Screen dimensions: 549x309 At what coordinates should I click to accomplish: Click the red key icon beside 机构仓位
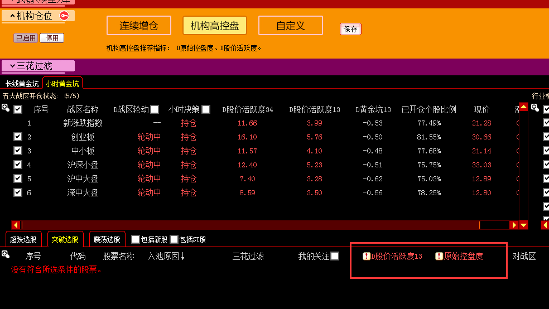[64, 16]
